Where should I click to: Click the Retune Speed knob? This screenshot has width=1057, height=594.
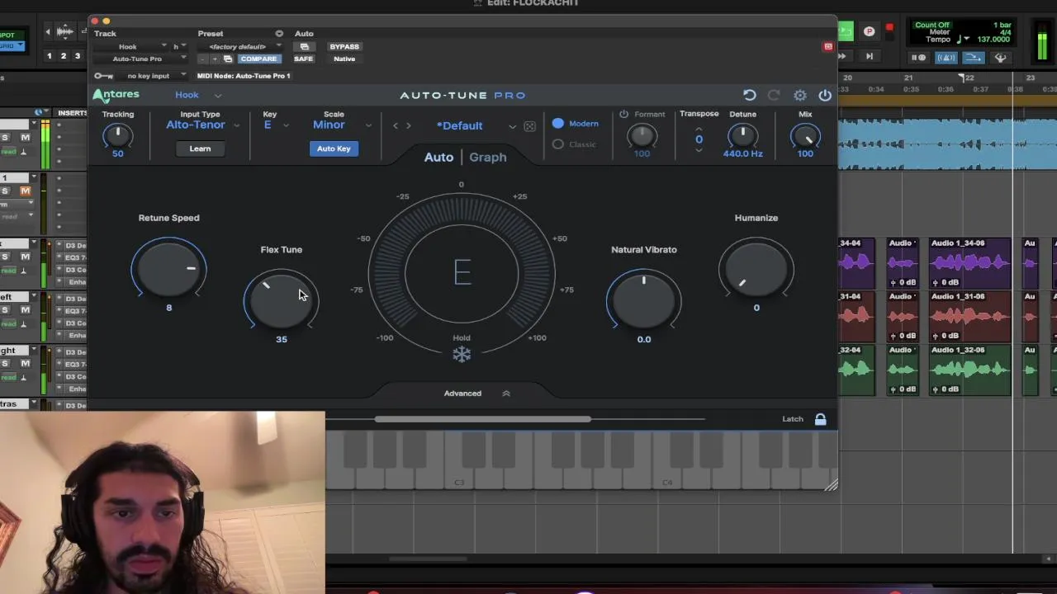point(169,268)
